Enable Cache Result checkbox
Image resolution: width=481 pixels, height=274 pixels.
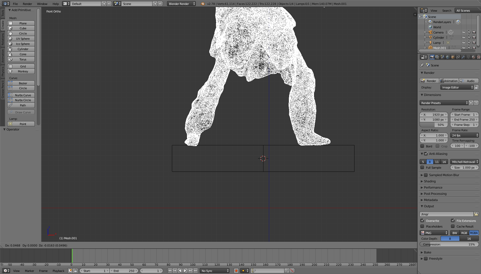coord(453,226)
